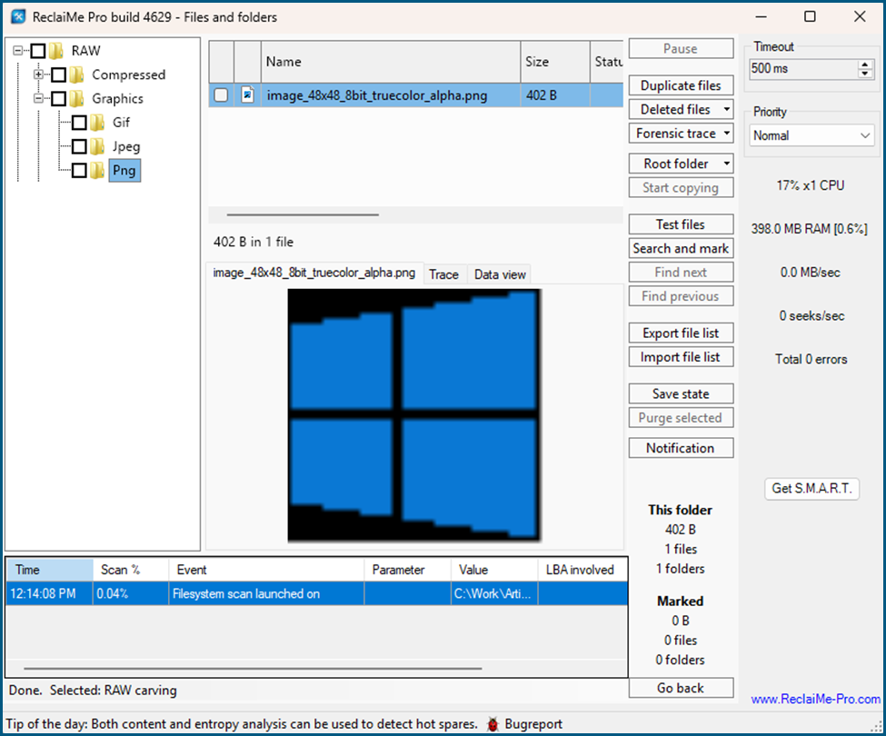Click the LBA involved column header
Screen dimensions: 886x736
click(x=582, y=570)
